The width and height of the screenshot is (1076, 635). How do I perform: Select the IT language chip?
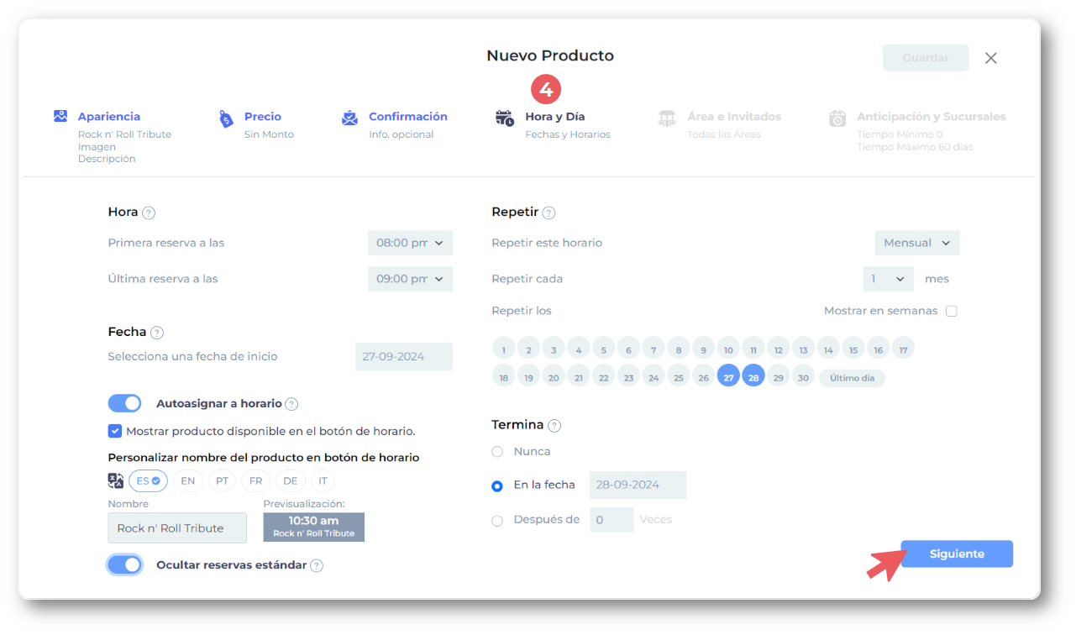pos(323,481)
